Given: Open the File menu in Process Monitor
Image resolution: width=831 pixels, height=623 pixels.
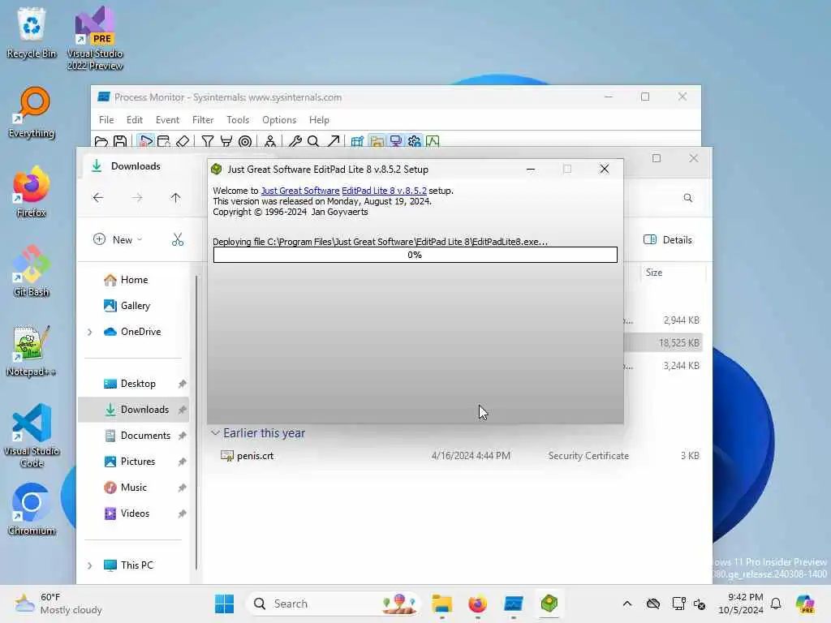Looking at the screenshot, I should 106,120.
